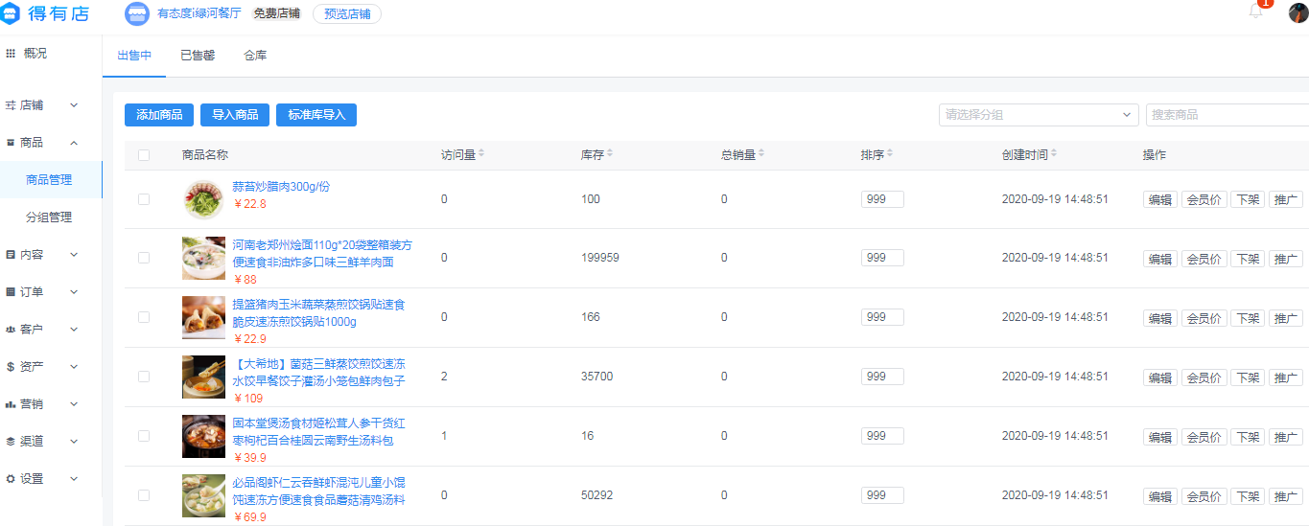Click the 添加商品 button
The image size is (1309, 526).
pyautogui.click(x=159, y=115)
